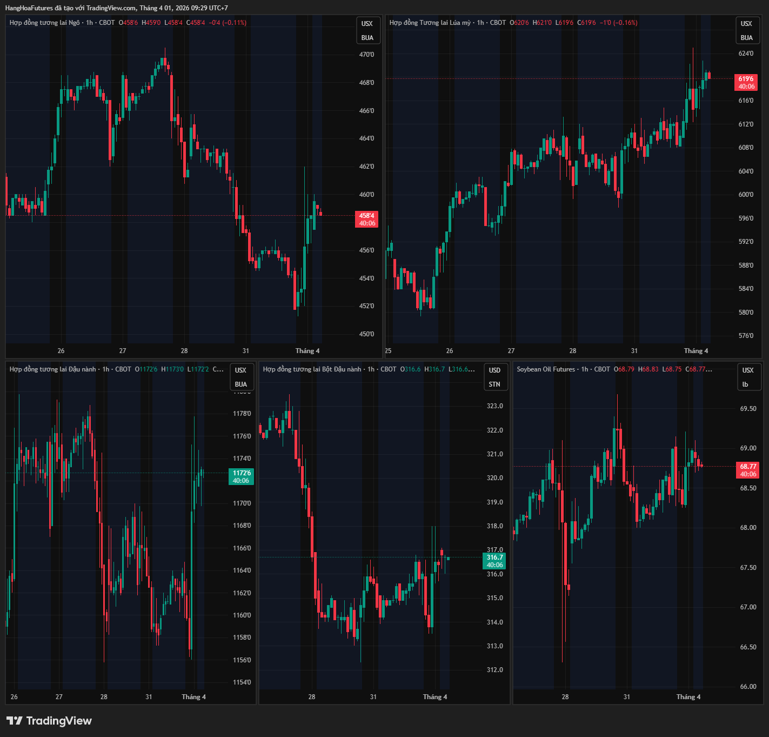The width and height of the screenshot is (769, 737).
Task: Click the '25' date label on the wheat chart time axis
Action: click(x=388, y=351)
